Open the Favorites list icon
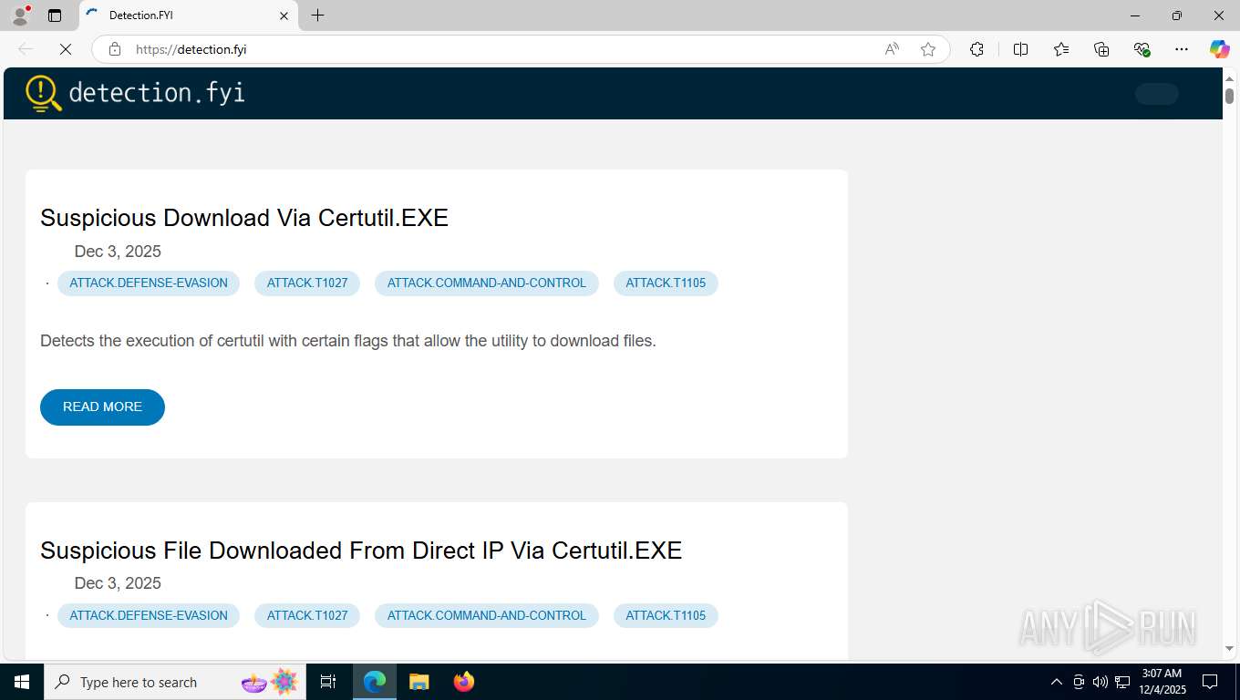Viewport: 1240px width, 700px height. [1061, 49]
